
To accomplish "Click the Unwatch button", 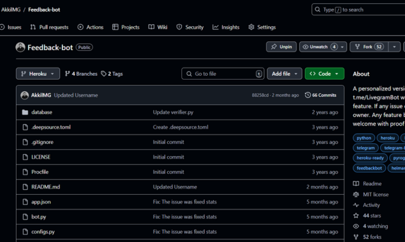I will (319, 46).
